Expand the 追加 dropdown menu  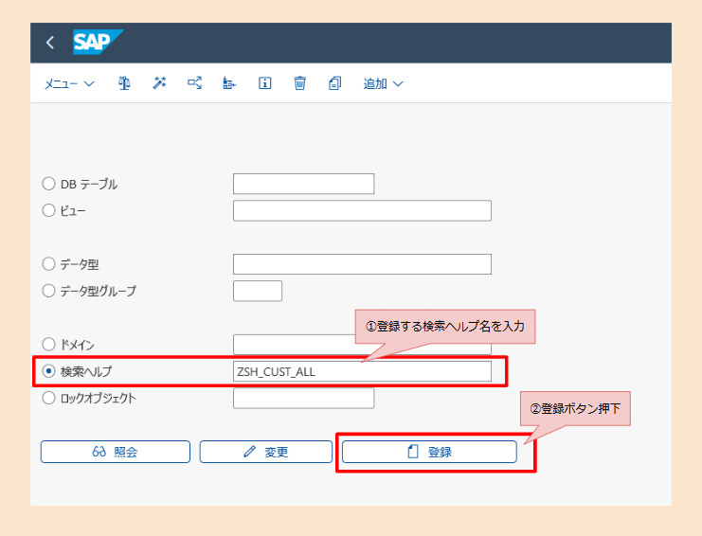tap(383, 83)
